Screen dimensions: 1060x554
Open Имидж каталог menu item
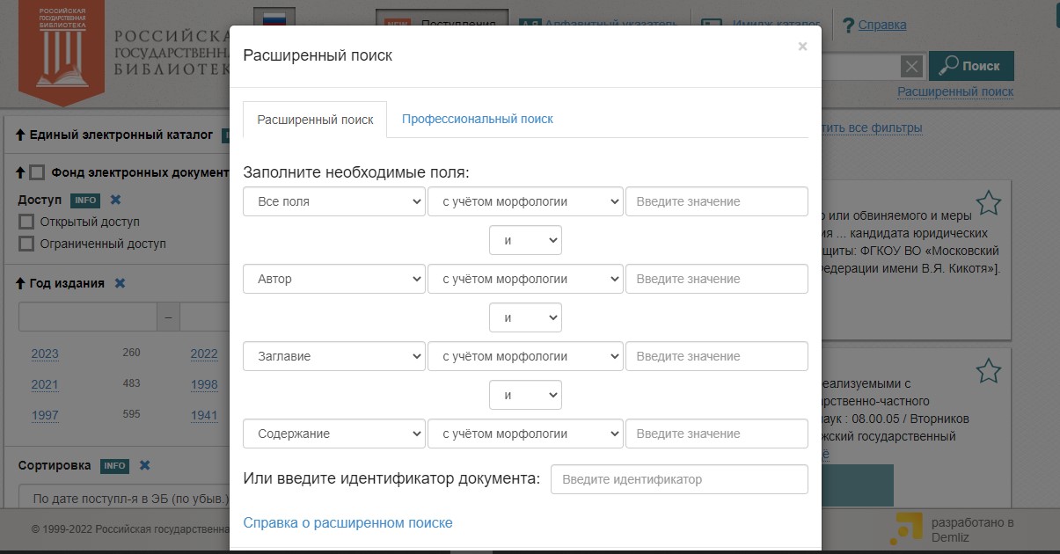tap(760, 25)
